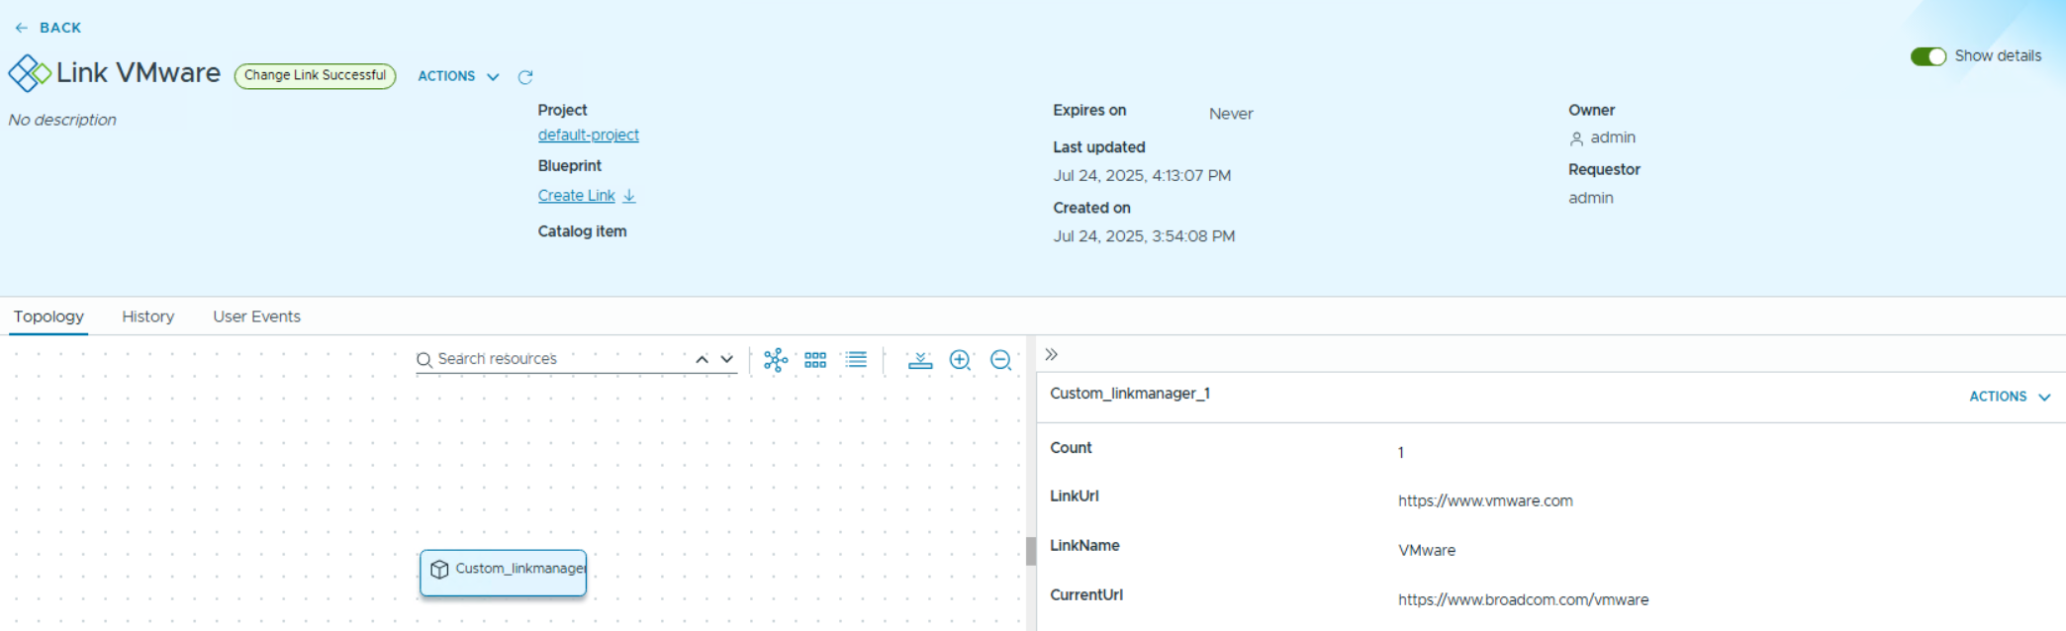This screenshot has width=2066, height=631.
Task: Collapse the resource details panel chevrons
Action: tap(1051, 354)
